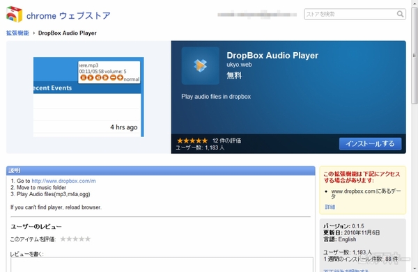
Task: Click the 説明 section header
Action: point(160,170)
